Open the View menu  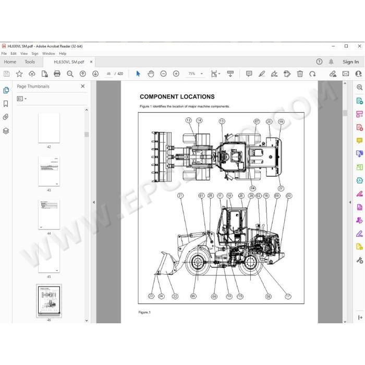coord(24,54)
